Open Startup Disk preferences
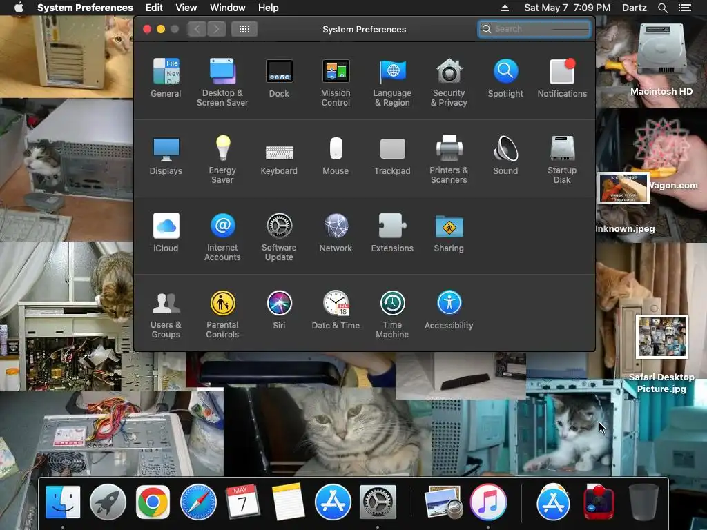This screenshot has height=530, width=707. click(562, 159)
